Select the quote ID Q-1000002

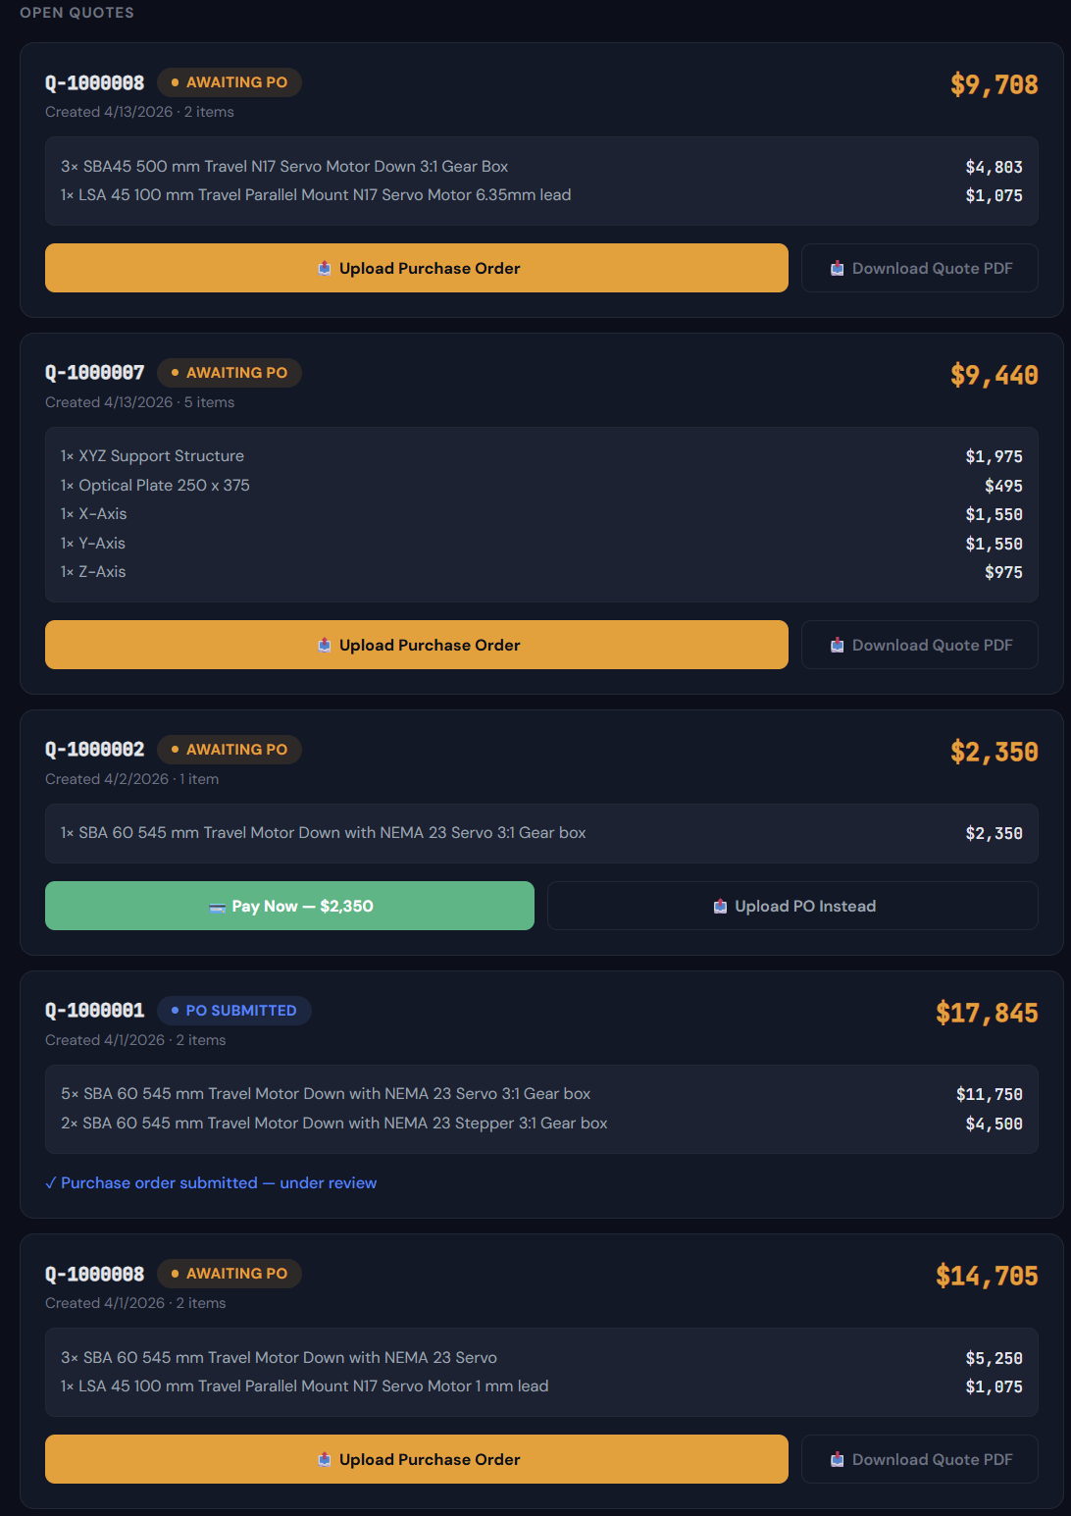pos(94,749)
